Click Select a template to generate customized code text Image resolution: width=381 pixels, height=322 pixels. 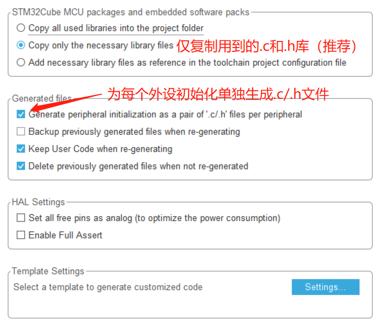click(x=108, y=287)
